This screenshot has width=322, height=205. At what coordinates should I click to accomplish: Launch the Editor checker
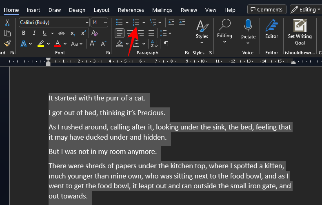coord(271,29)
